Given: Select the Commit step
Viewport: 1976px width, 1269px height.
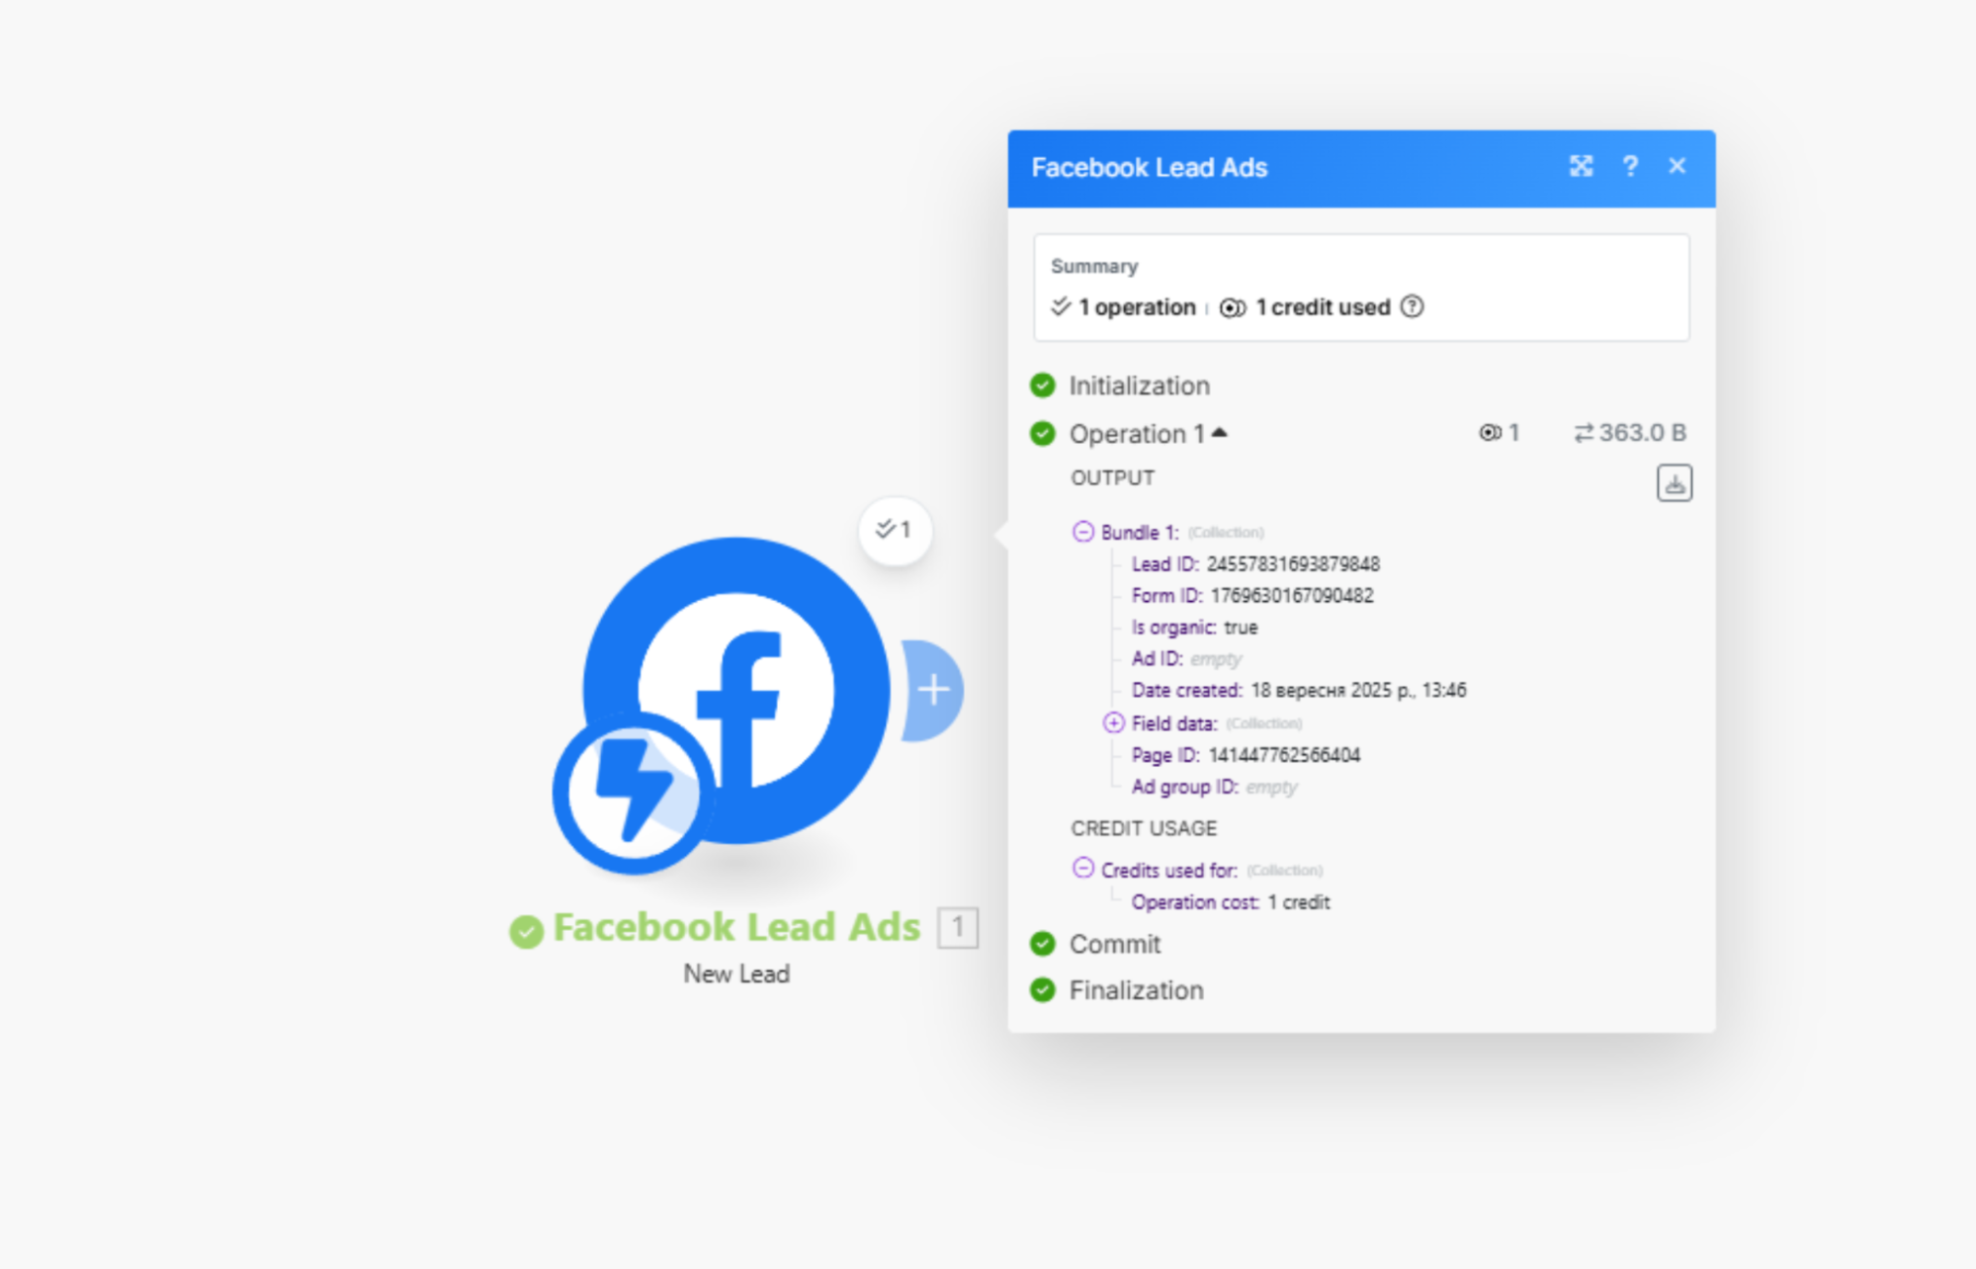Looking at the screenshot, I should click(x=1114, y=944).
